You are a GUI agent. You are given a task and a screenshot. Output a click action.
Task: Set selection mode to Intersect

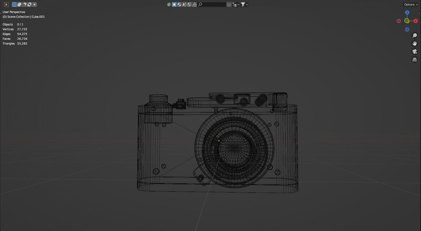(34, 5)
